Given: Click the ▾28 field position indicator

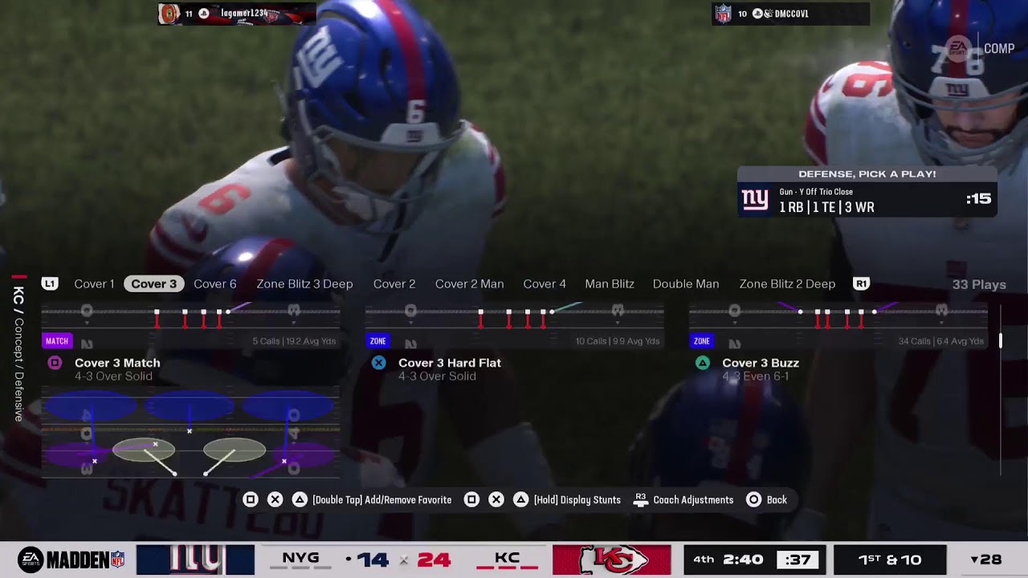Looking at the screenshot, I should (985, 560).
